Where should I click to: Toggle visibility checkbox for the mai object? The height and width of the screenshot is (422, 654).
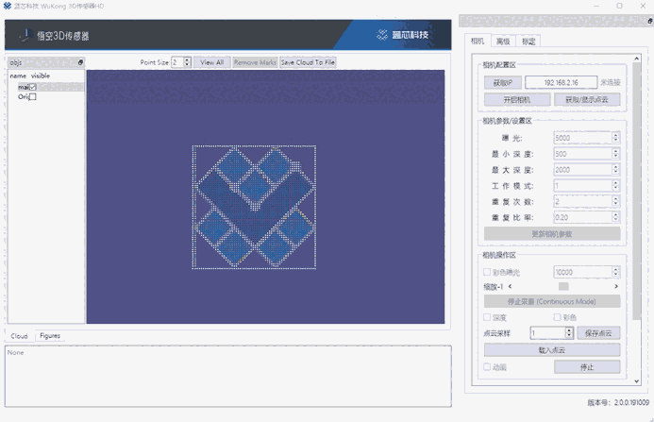point(32,87)
